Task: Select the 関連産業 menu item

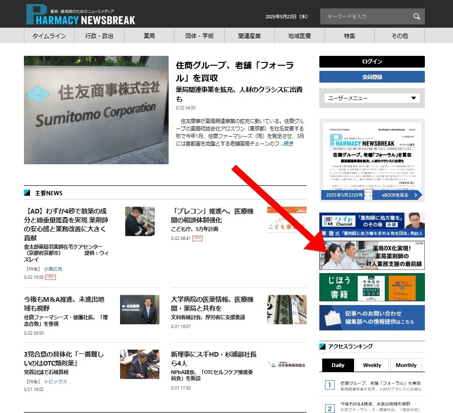Action: 249,36
